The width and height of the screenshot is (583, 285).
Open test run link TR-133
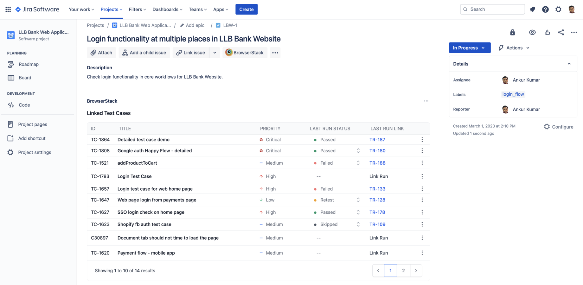tap(377, 189)
